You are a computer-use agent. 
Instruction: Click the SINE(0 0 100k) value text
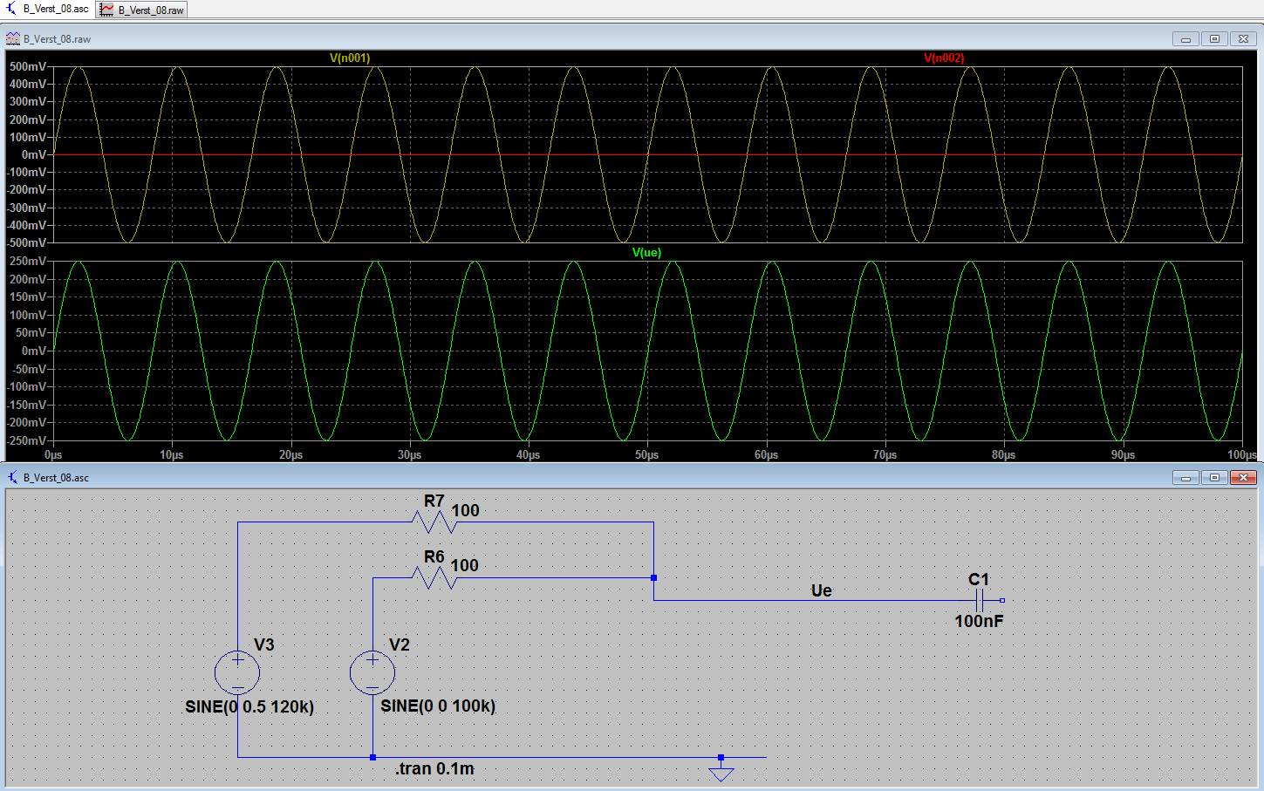click(x=438, y=706)
